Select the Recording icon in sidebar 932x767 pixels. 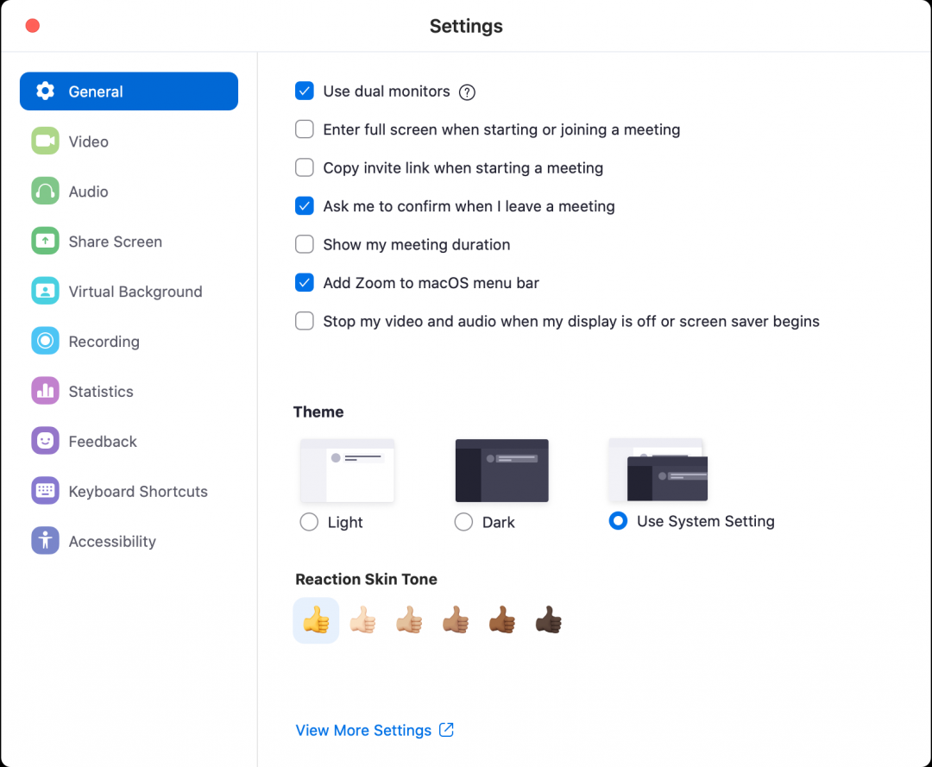[45, 341]
